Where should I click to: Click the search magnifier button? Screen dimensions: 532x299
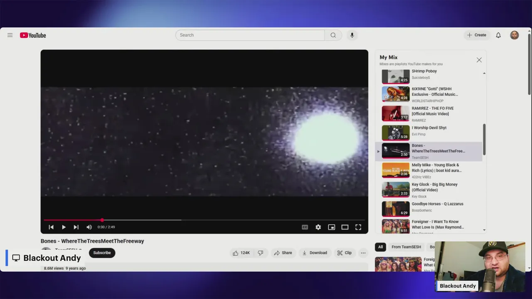click(333, 35)
